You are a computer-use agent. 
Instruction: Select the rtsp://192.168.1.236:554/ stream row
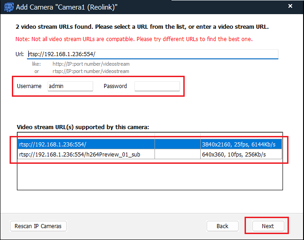(149, 144)
